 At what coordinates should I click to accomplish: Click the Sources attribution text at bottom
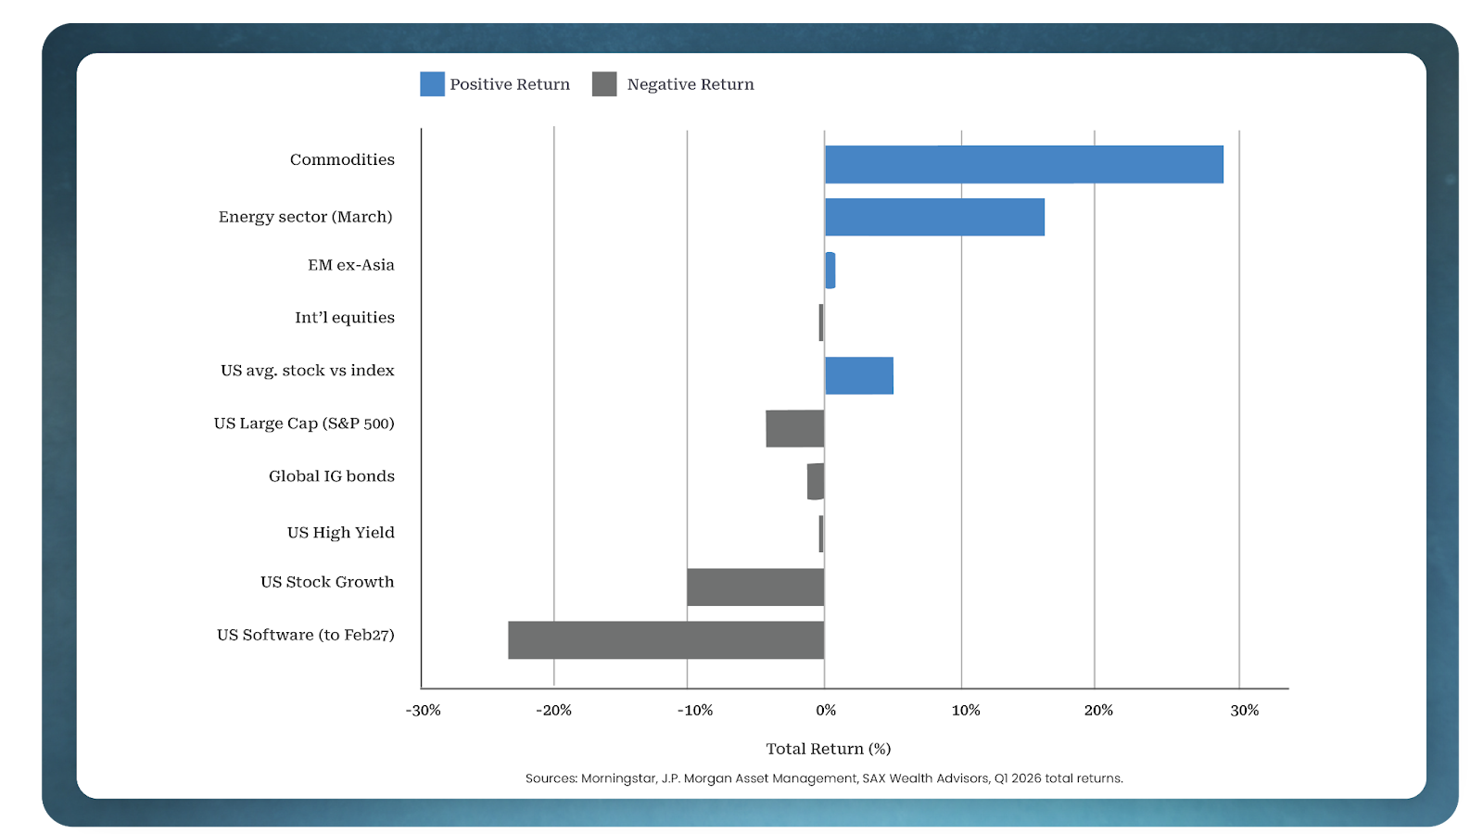pos(823,779)
